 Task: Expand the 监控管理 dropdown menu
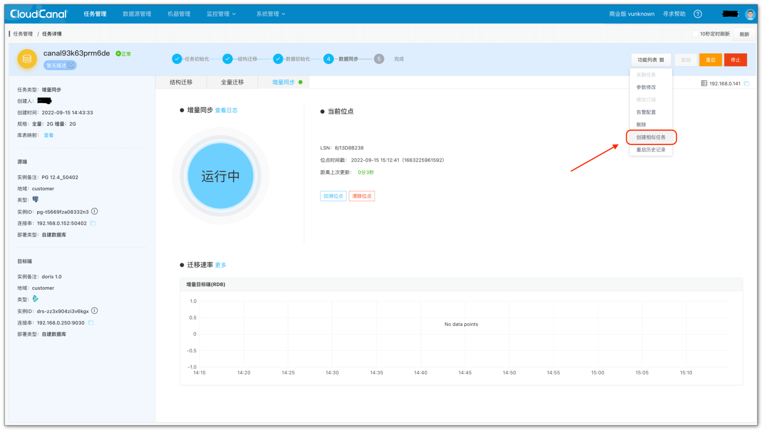(221, 14)
